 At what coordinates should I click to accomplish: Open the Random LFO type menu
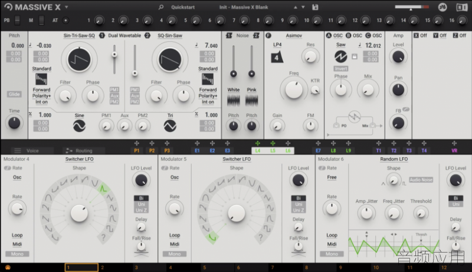click(394, 159)
